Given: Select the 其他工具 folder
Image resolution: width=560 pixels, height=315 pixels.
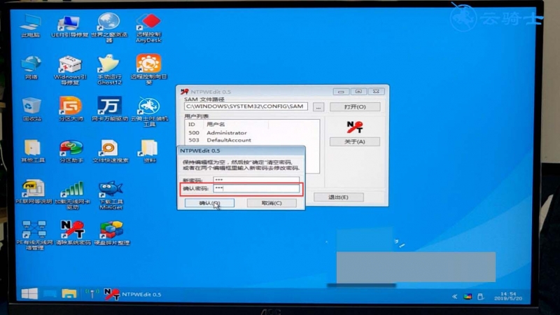Looking at the screenshot, I should tap(33, 151).
